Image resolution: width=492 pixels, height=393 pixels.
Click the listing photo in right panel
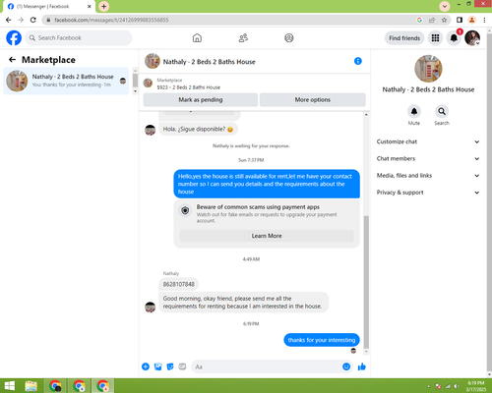point(428,69)
